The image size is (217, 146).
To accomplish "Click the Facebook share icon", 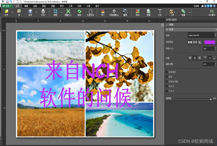I will [x=205, y=6].
